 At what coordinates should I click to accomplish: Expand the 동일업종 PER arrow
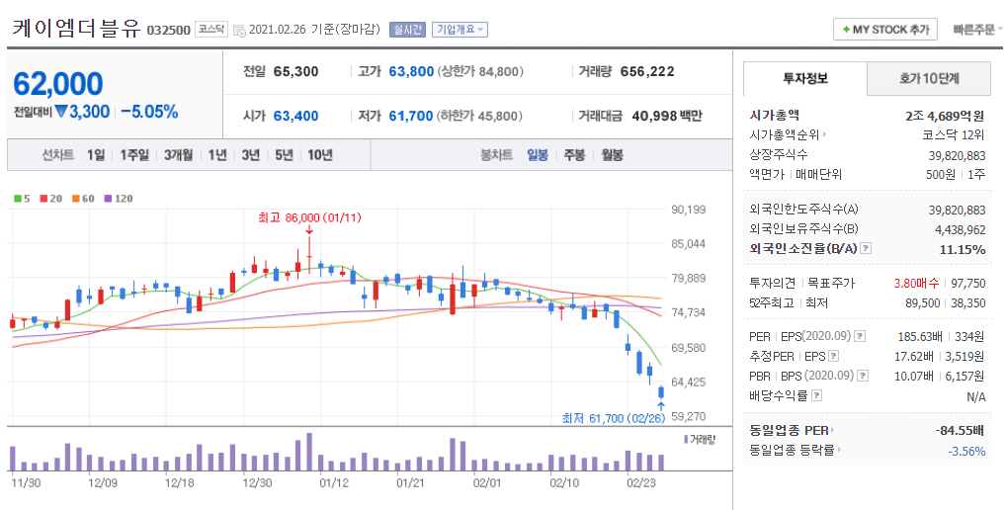[833, 430]
